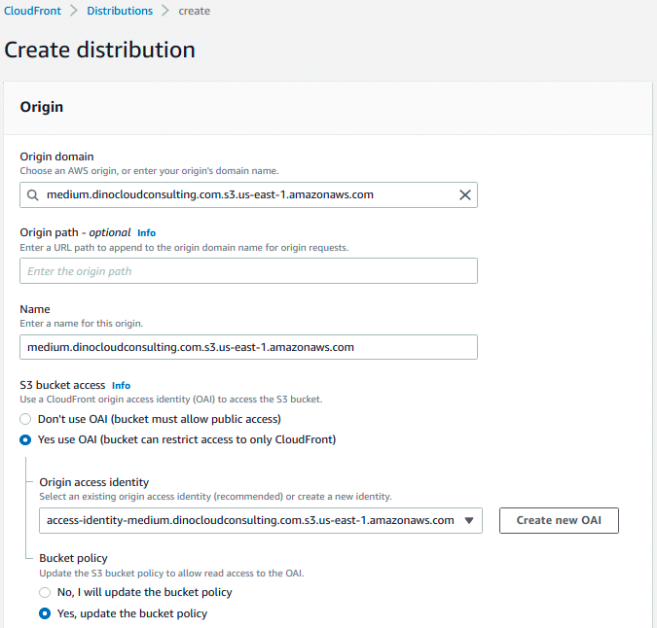Click the Origin section header
The height and width of the screenshot is (628, 657).
[x=42, y=107]
